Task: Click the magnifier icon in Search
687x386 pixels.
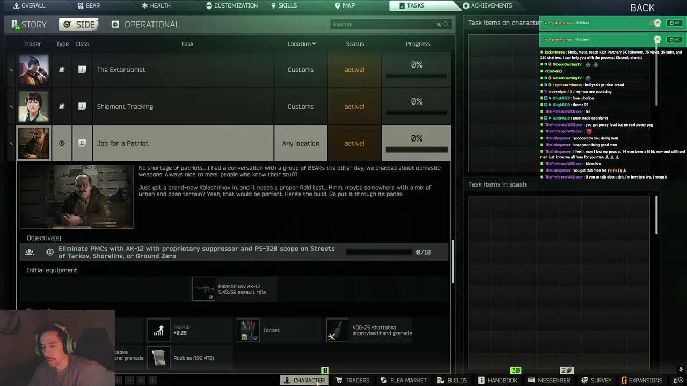Action: point(445,25)
